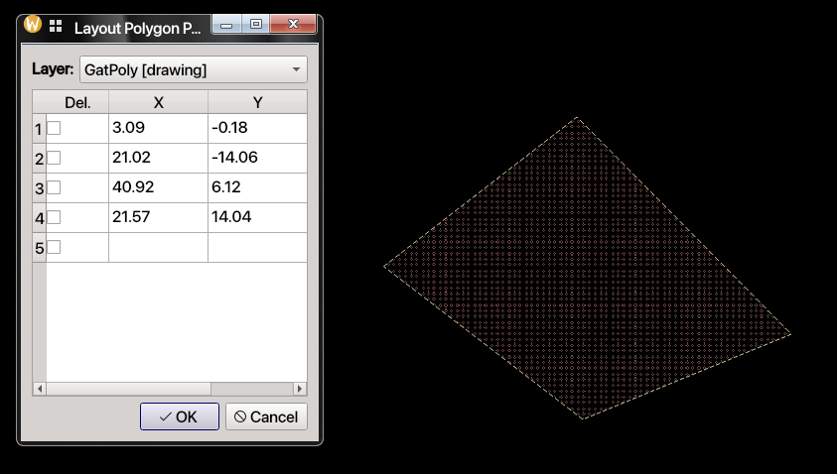Viewport: 837px width, 474px height.
Task: Open the Layer dropdown showing GatPoly [drawing]
Action: 194,70
